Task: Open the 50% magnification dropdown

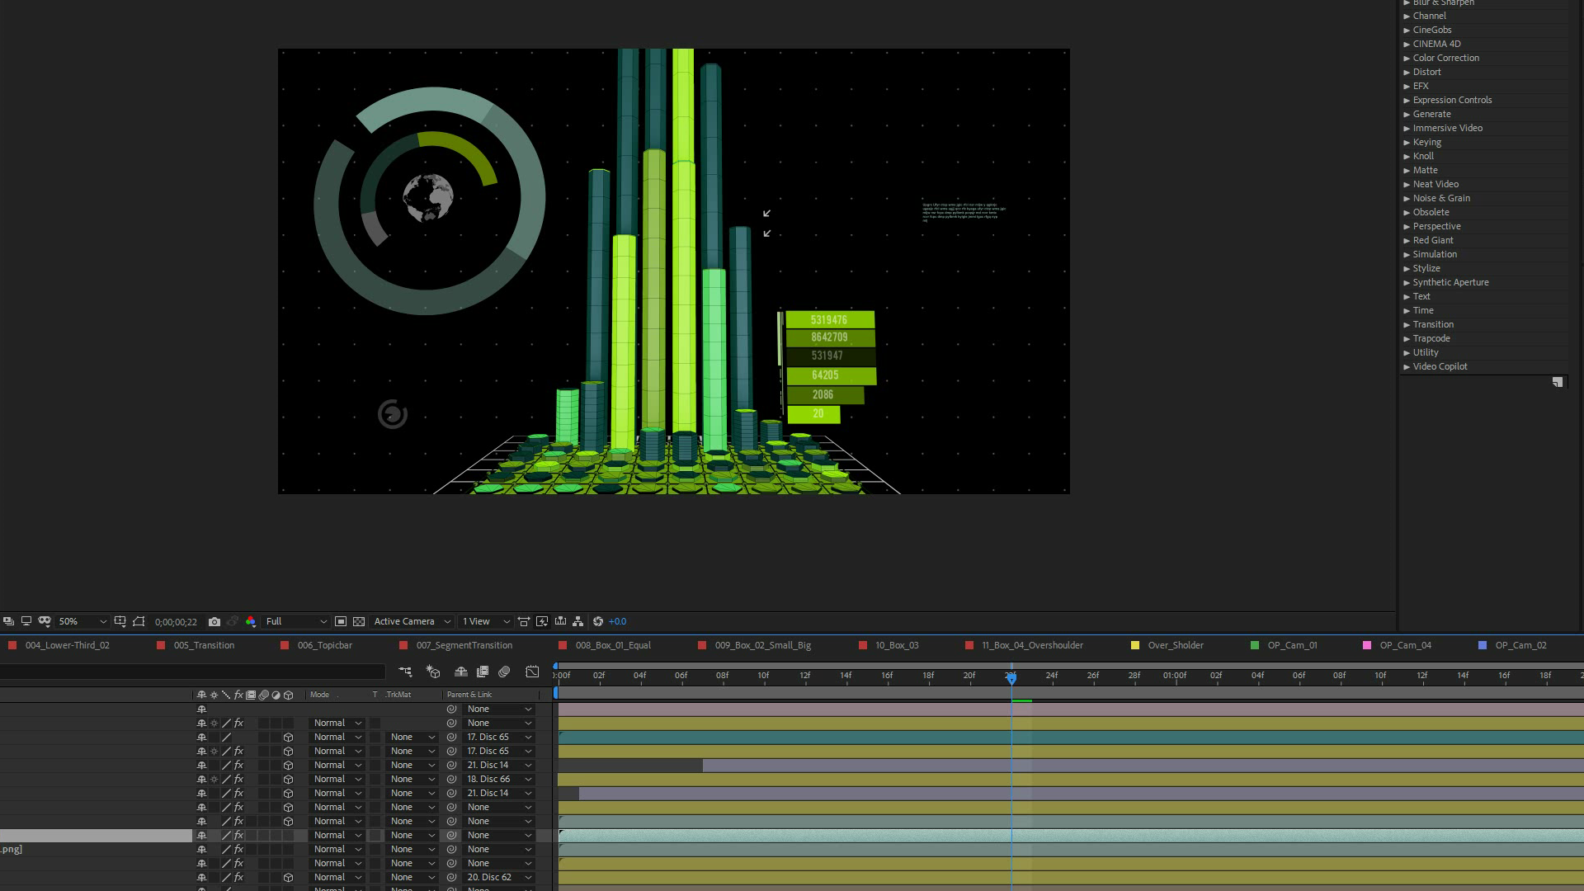Action: pos(82,622)
